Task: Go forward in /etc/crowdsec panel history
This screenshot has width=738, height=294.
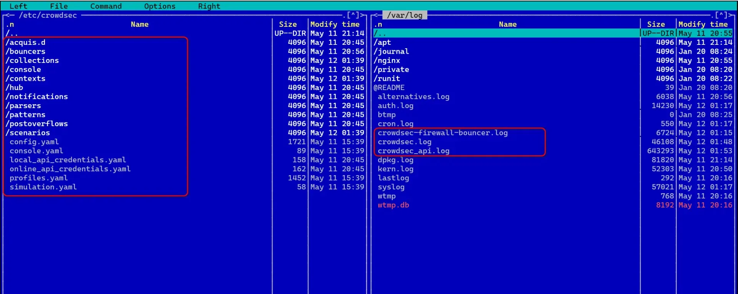Action: click(362, 15)
